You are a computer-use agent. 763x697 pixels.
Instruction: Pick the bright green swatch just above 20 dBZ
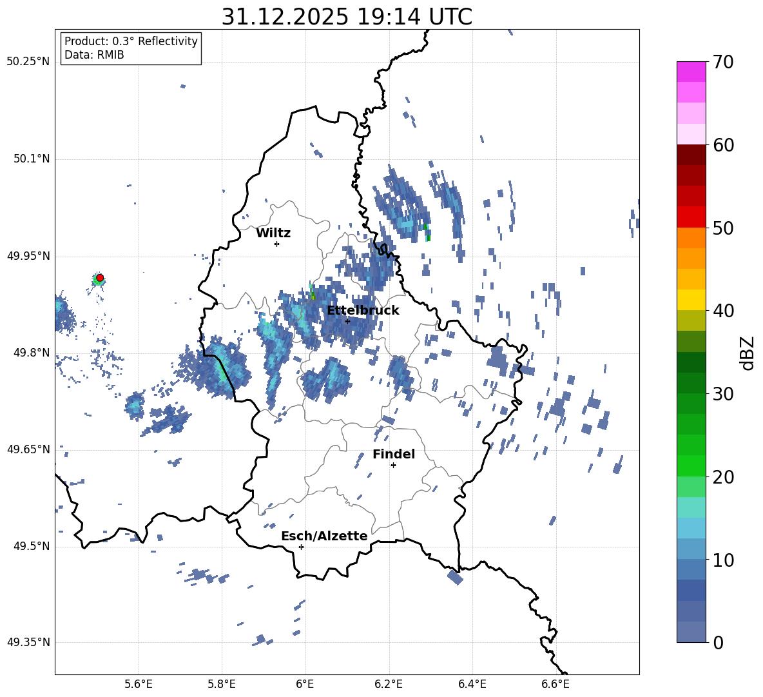(691, 466)
